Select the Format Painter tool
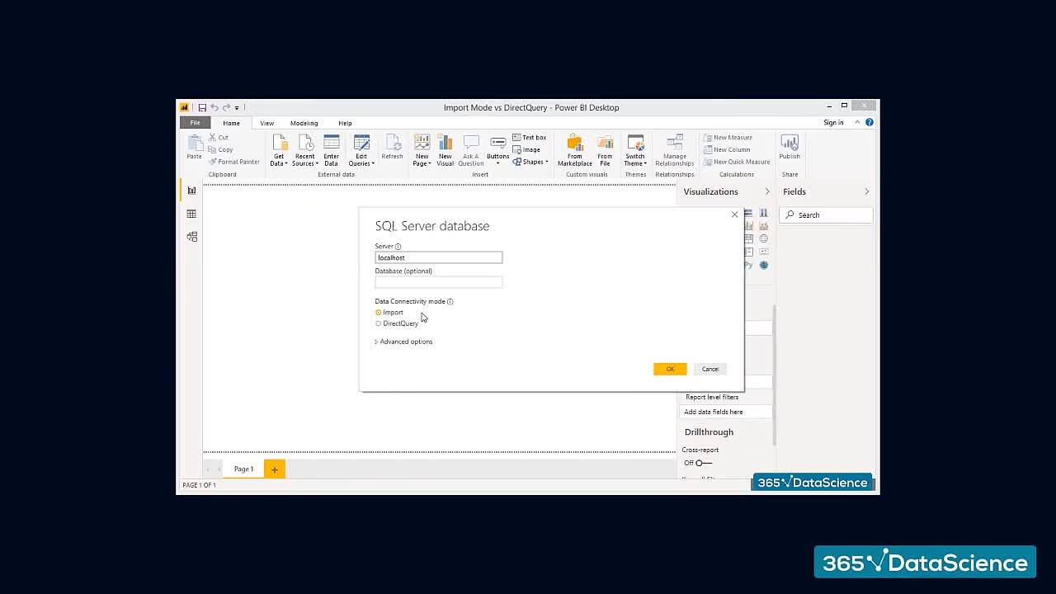The height and width of the screenshot is (594, 1056). coord(234,162)
